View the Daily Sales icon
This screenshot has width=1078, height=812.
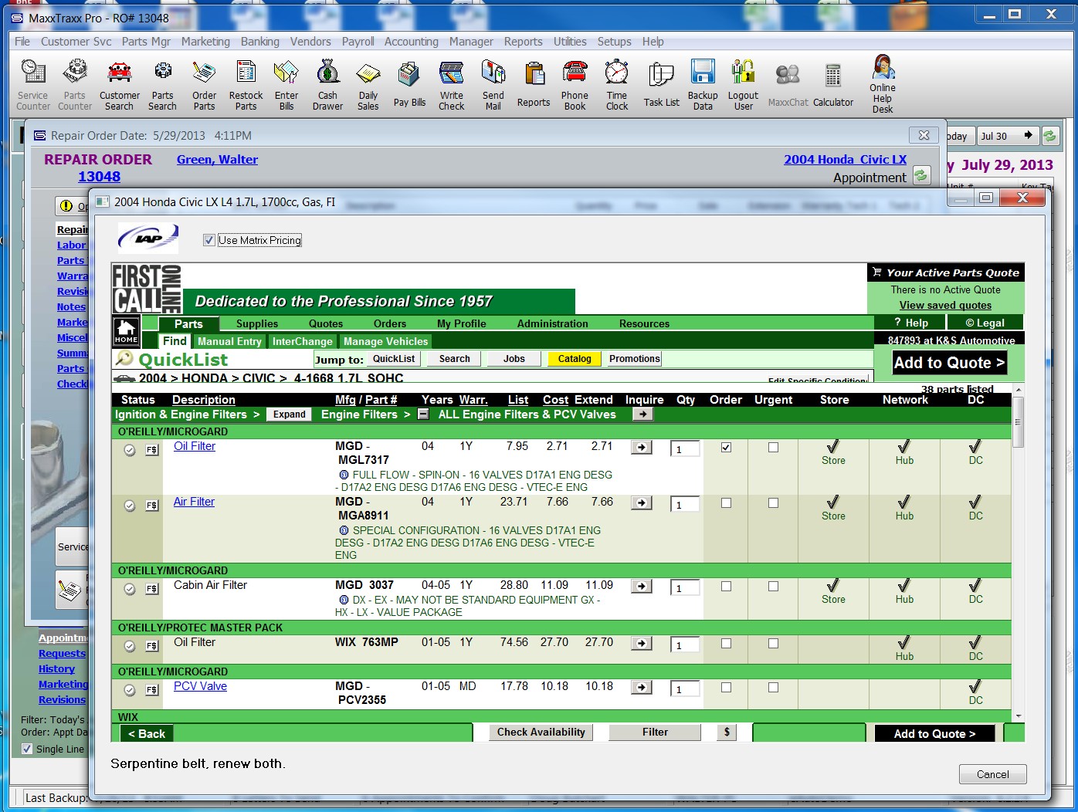(368, 85)
